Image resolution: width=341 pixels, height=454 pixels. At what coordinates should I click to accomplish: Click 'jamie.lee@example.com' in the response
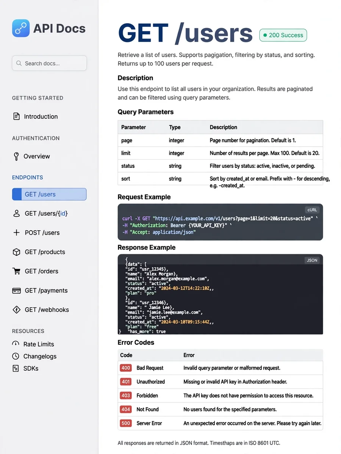(174, 313)
